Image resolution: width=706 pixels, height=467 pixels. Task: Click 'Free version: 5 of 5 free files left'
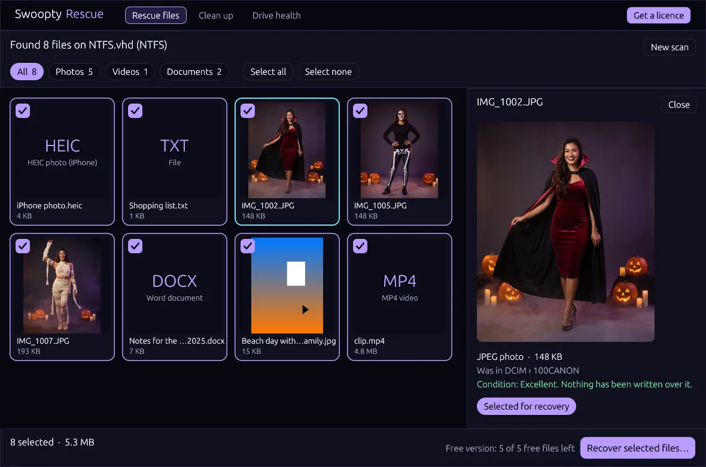point(510,448)
